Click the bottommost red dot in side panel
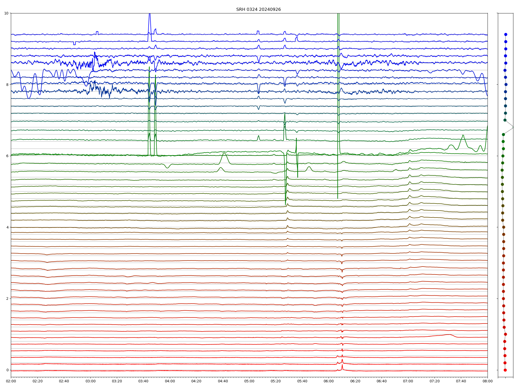The width and height of the screenshot is (517, 387). (x=505, y=370)
